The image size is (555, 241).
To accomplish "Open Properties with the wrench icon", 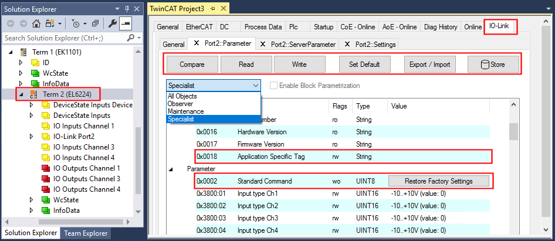I will (x=112, y=23).
